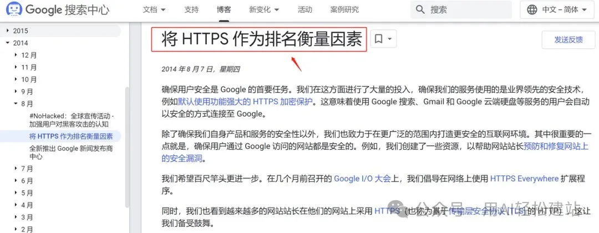This screenshot has width=599, height=233.
Task: Expand the 2015 tree node
Action: click(x=8, y=31)
